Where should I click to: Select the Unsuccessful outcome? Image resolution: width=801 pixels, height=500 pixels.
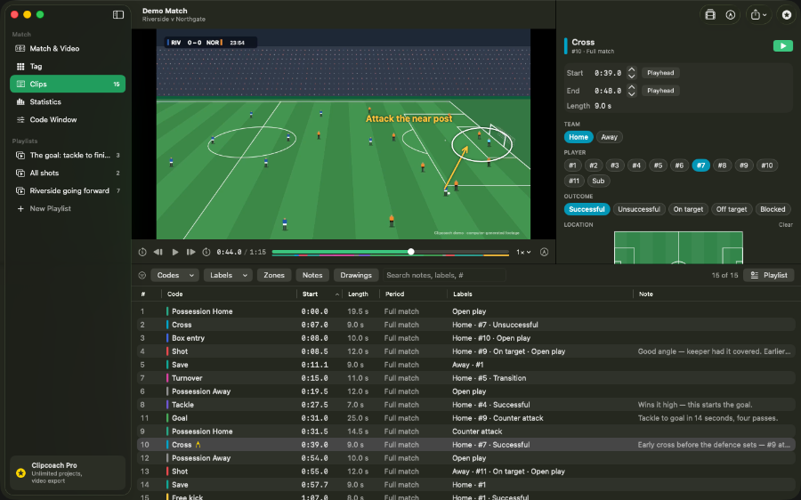(x=638, y=209)
